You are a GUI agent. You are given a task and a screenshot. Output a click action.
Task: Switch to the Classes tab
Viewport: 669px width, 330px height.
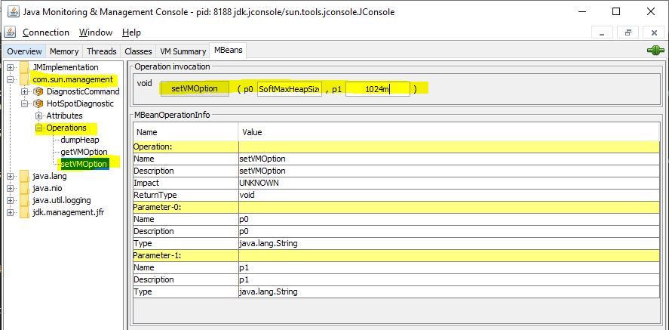click(x=138, y=51)
